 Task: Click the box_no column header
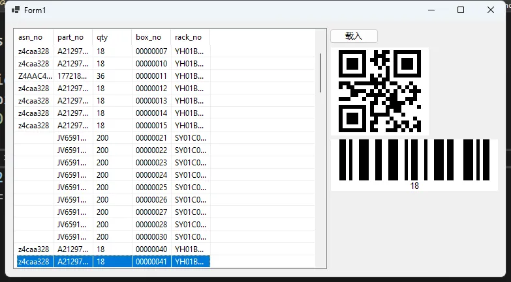[151, 37]
